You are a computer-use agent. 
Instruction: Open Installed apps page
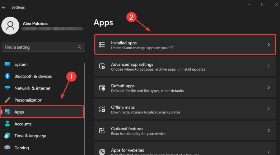(185, 45)
